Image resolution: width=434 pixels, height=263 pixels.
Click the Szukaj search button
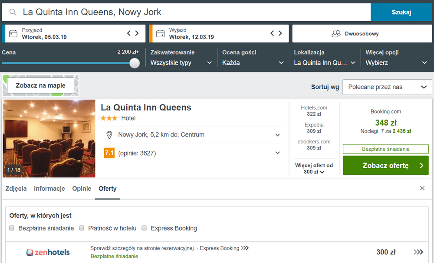401,12
